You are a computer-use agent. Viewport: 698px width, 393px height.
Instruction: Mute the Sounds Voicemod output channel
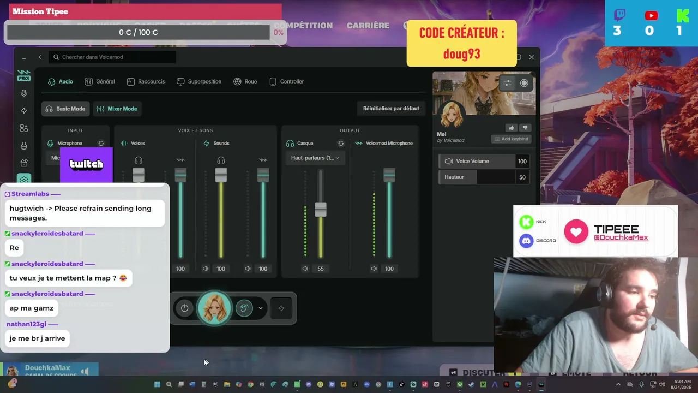[x=248, y=269]
